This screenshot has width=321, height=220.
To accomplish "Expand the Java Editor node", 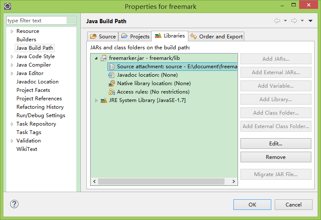I will coord(12,73).
